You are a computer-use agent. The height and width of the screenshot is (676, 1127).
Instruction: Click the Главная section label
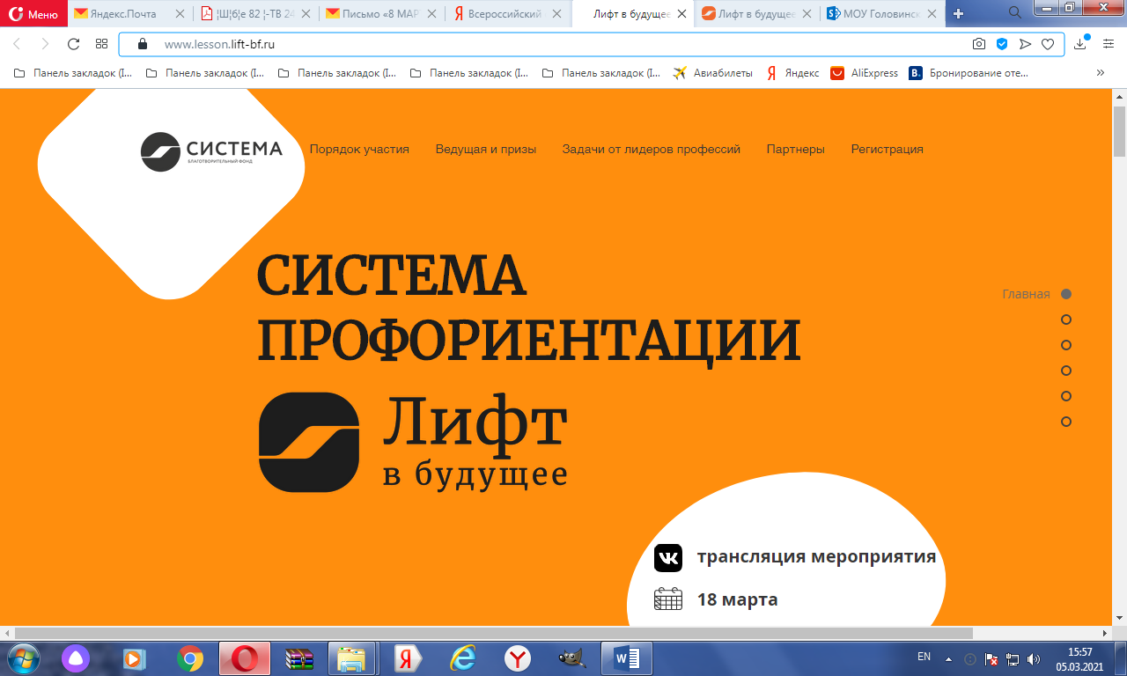[x=1026, y=294]
